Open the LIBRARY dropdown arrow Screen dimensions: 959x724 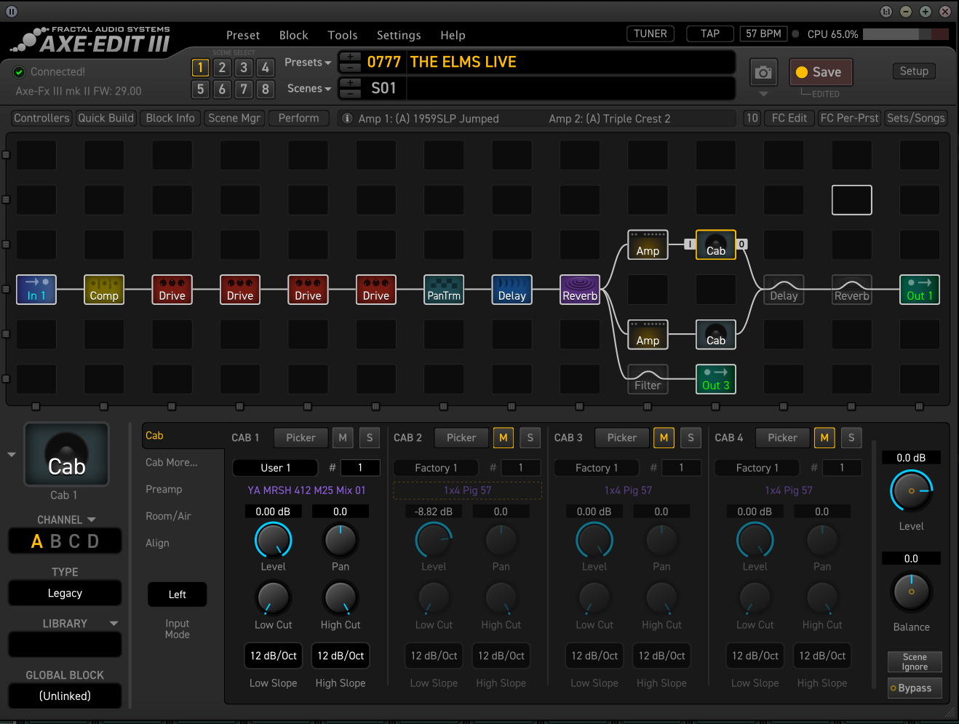[x=114, y=624]
